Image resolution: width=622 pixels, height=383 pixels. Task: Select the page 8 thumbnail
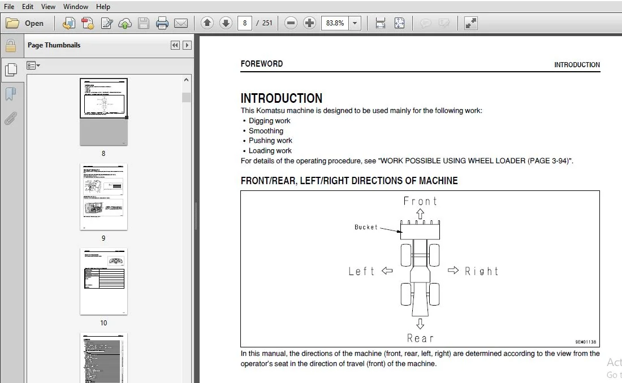(103, 112)
